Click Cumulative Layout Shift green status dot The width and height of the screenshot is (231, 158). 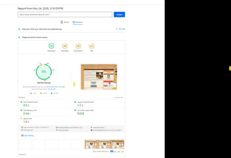(x=75, y=110)
